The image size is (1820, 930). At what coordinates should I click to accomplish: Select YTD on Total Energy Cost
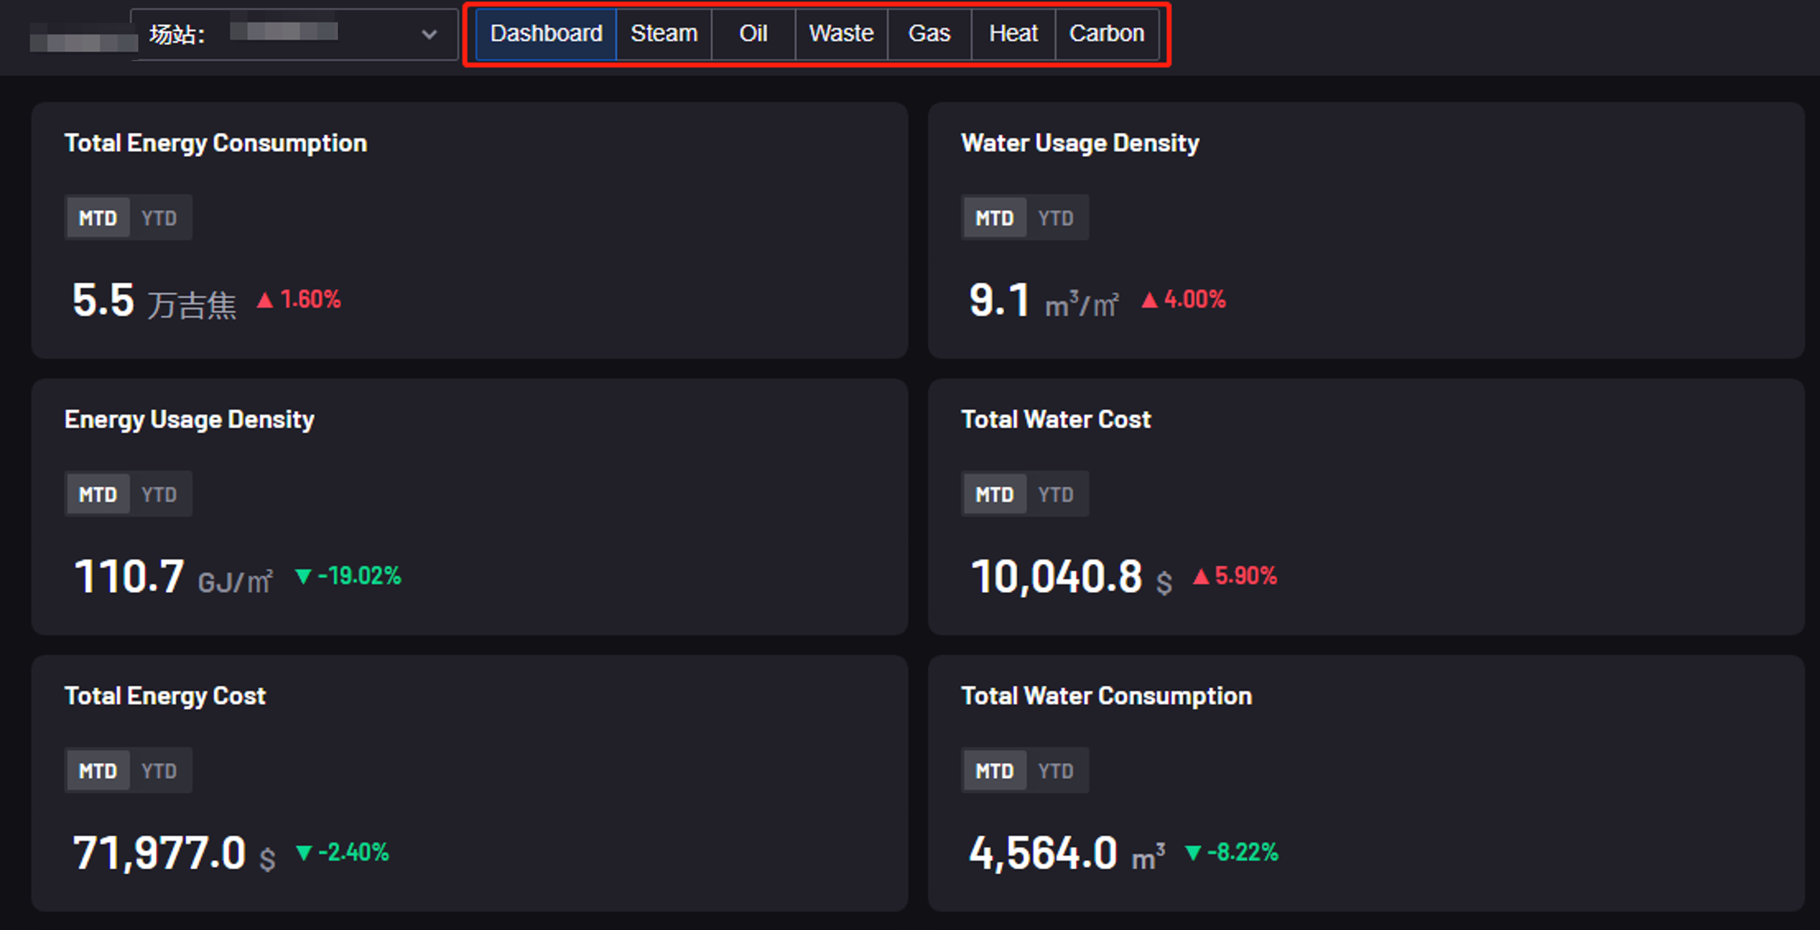tap(159, 770)
